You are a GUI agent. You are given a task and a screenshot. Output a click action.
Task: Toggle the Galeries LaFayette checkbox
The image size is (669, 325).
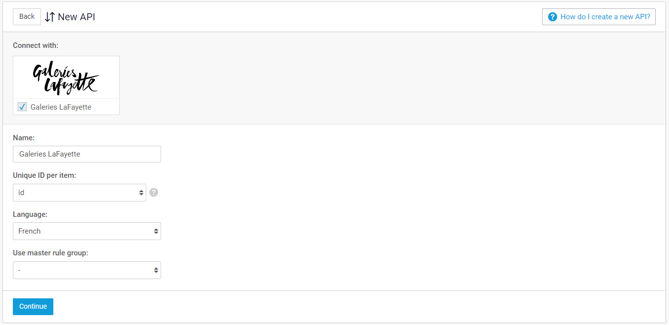22,107
